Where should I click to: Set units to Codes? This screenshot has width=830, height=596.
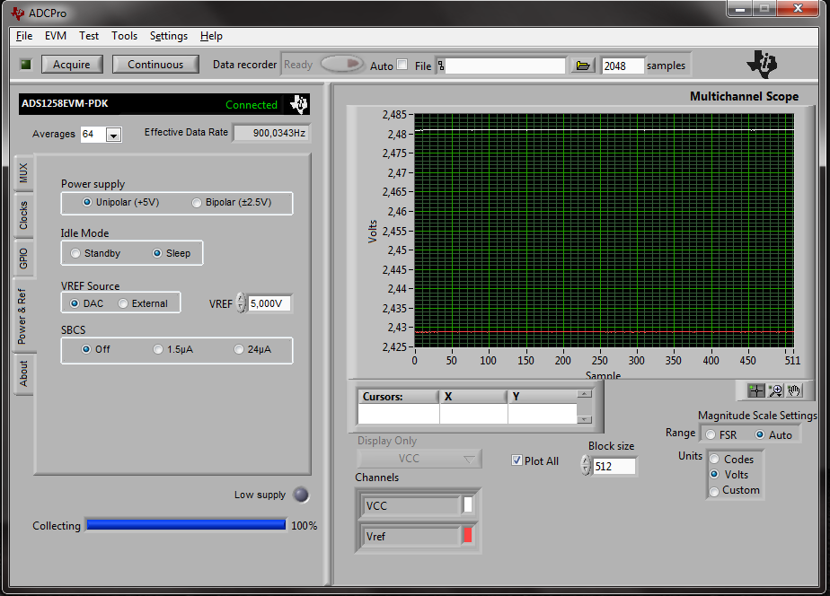pyautogui.click(x=714, y=459)
